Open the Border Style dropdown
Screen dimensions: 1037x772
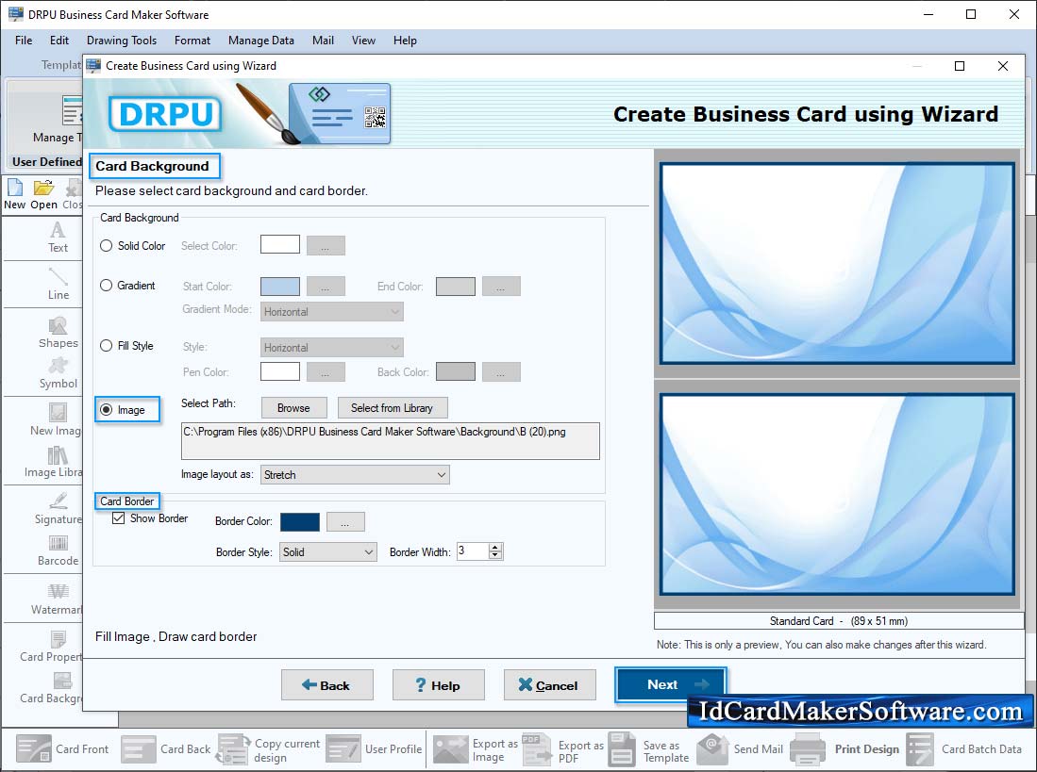pos(328,552)
